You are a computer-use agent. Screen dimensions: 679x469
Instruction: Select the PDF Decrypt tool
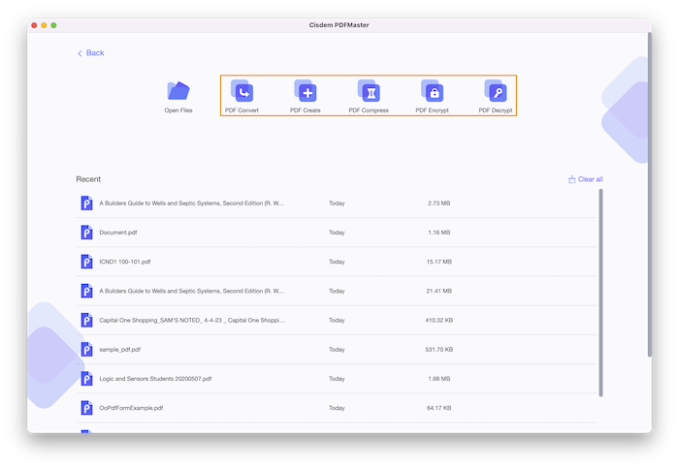click(496, 96)
